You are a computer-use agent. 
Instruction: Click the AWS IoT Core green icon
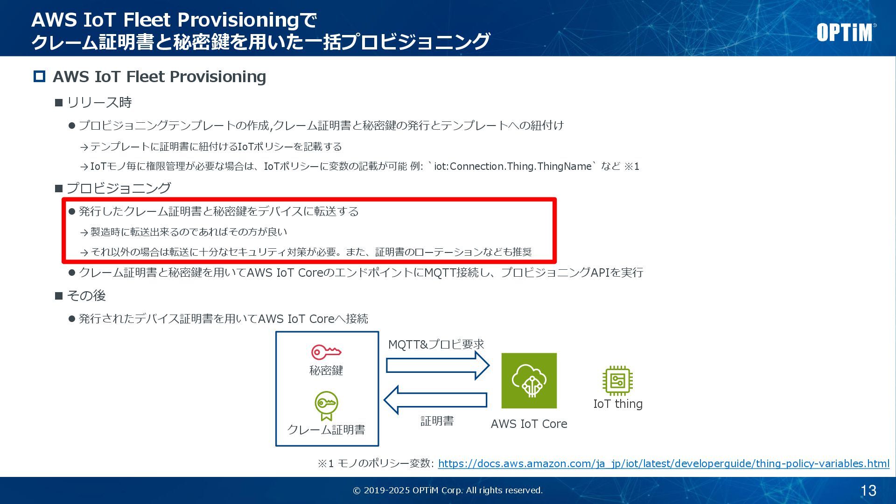click(x=529, y=380)
